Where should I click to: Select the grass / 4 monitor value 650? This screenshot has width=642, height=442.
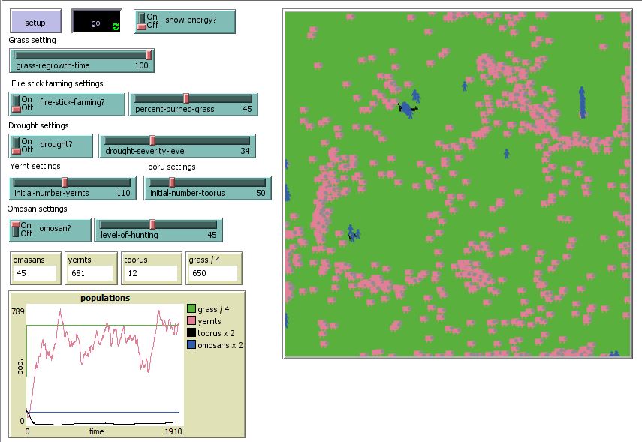(x=213, y=273)
